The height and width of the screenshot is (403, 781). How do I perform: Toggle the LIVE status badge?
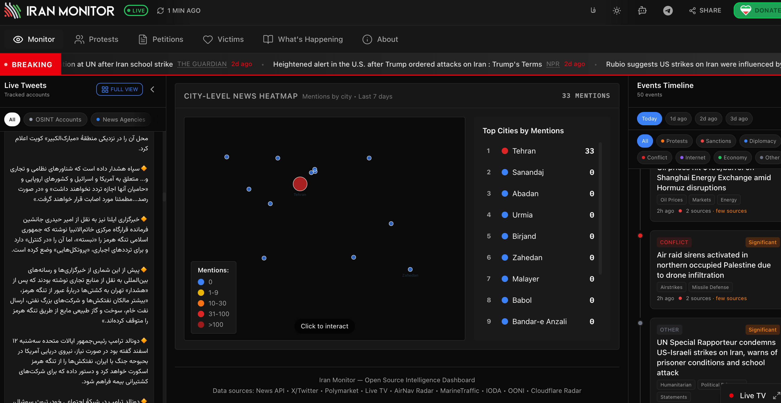tap(136, 11)
